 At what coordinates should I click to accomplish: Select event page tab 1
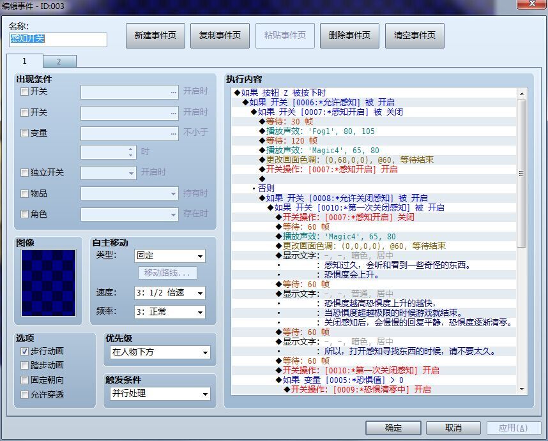point(24,61)
